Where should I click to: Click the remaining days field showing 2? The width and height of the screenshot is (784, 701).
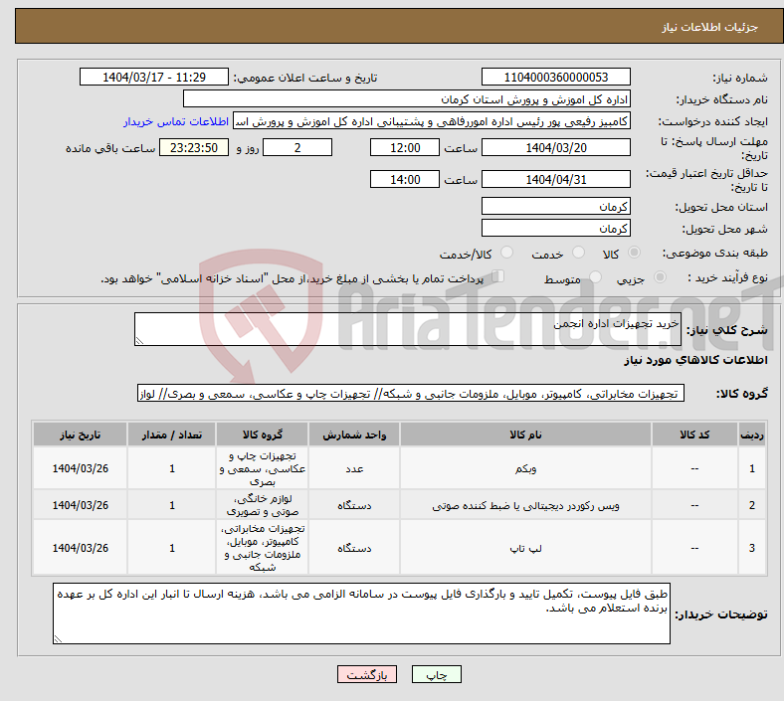(x=297, y=147)
